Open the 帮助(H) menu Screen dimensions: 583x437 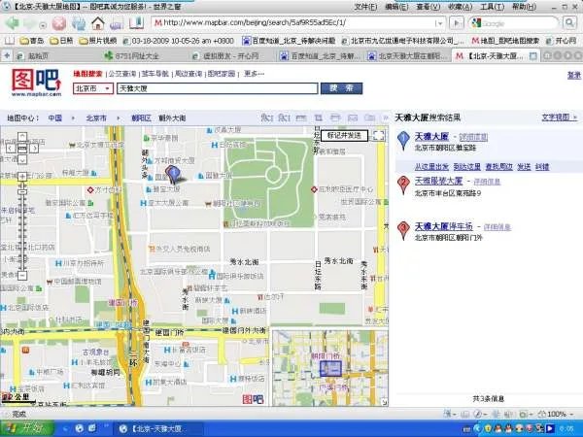[525, 7]
